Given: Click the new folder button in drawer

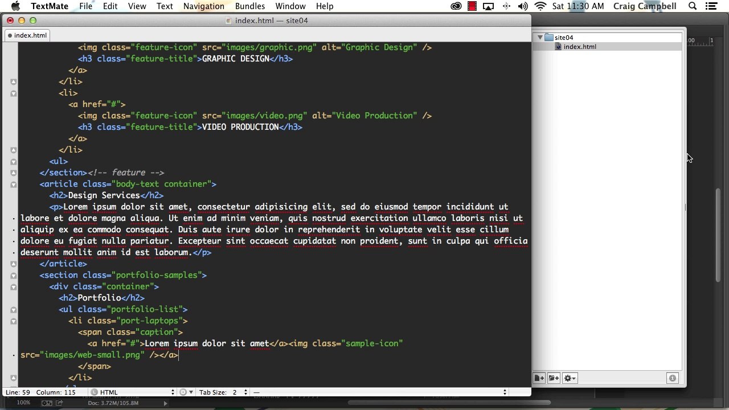Looking at the screenshot, I should click(x=554, y=378).
